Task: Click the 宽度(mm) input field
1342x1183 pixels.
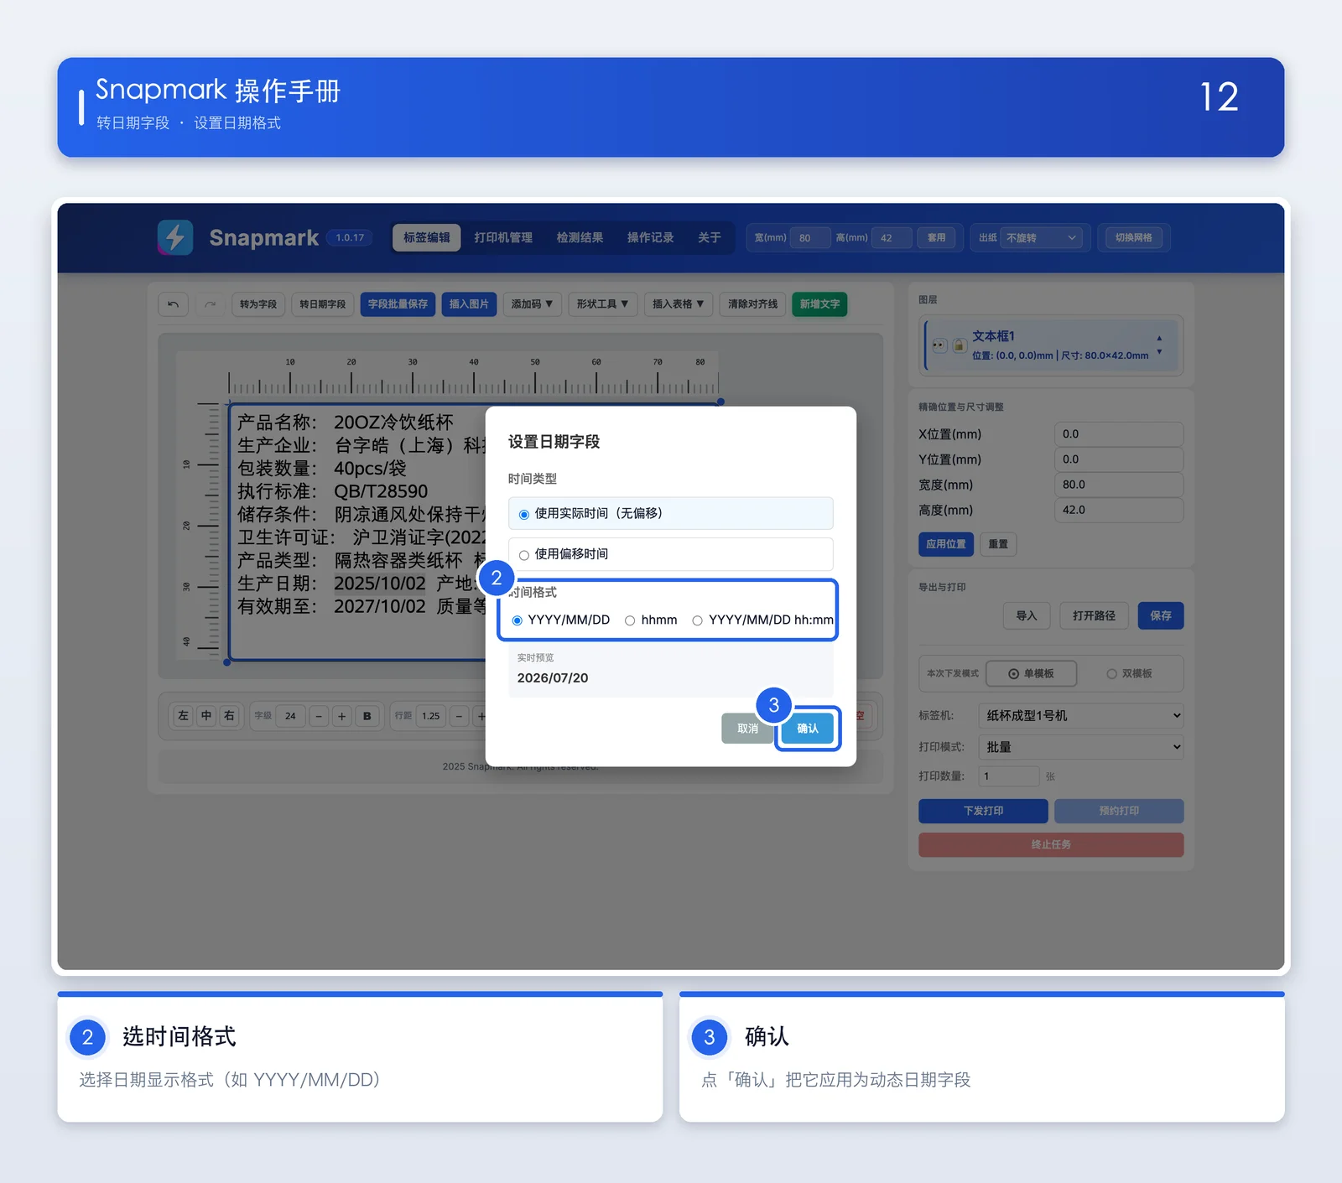Action: click(x=1119, y=485)
